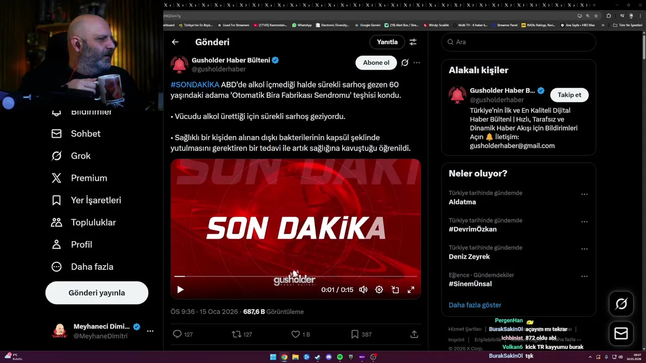Click the repost icon showing 127
Viewport: 646px width, 363px height.
[x=242, y=334]
